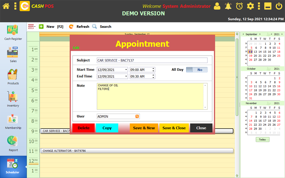Click the minimize window icon in header
This screenshot has width=285, height=178.
(x=268, y=6)
